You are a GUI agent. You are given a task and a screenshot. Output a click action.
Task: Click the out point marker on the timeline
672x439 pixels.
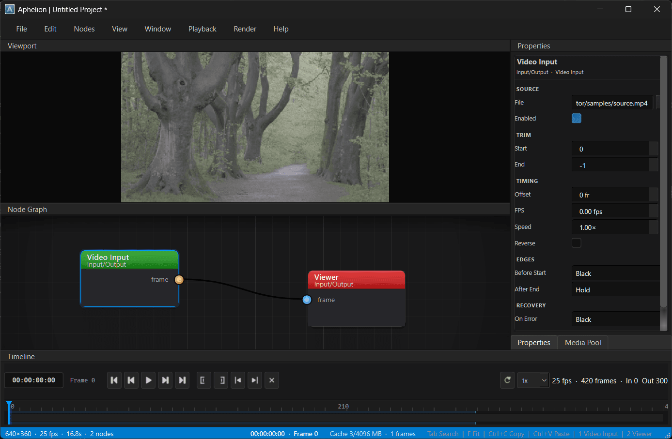pos(475,412)
